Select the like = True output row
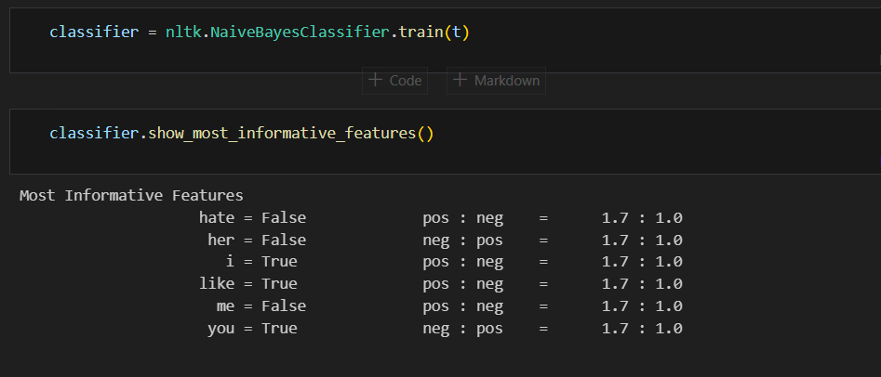881x377 pixels. tap(441, 284)
